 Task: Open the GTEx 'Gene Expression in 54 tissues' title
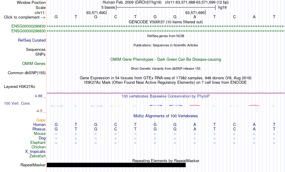click(166, 78)
